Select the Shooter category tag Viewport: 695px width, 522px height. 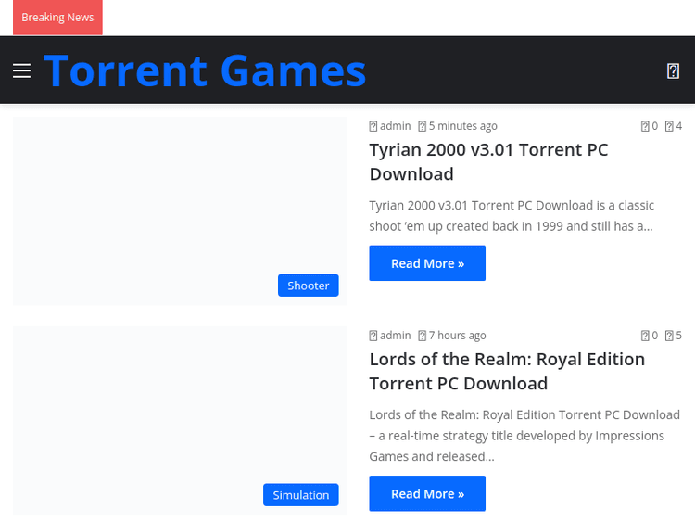[x=308, y=286]
